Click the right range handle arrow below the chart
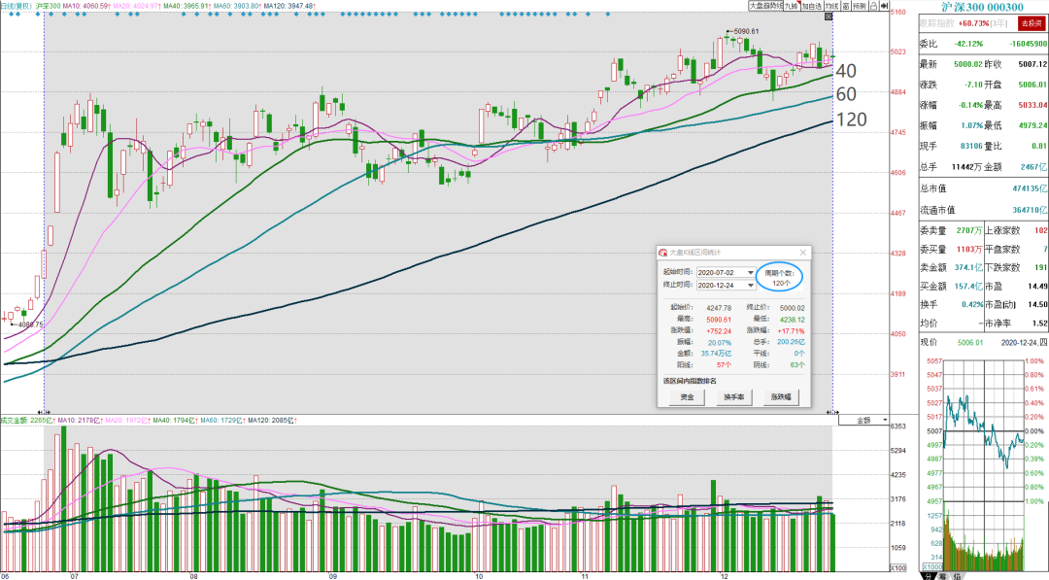The width and height of the screenshot is (1049, 580). 832,412
